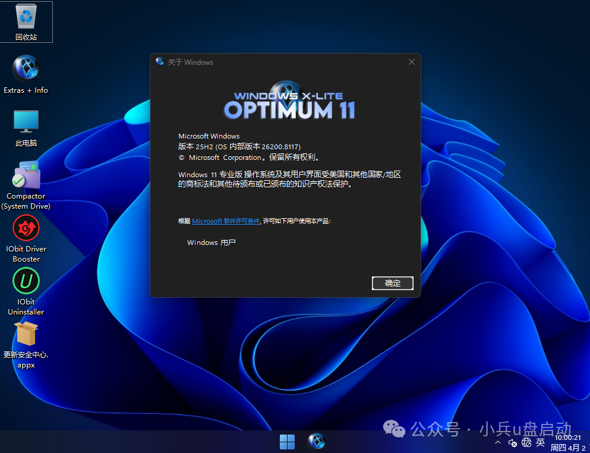Image resolution: width=590 pixels, height=453 pixels.
Task: Open the Microsoft 软件许可条款 link
Action: click(x=225, y=221)
